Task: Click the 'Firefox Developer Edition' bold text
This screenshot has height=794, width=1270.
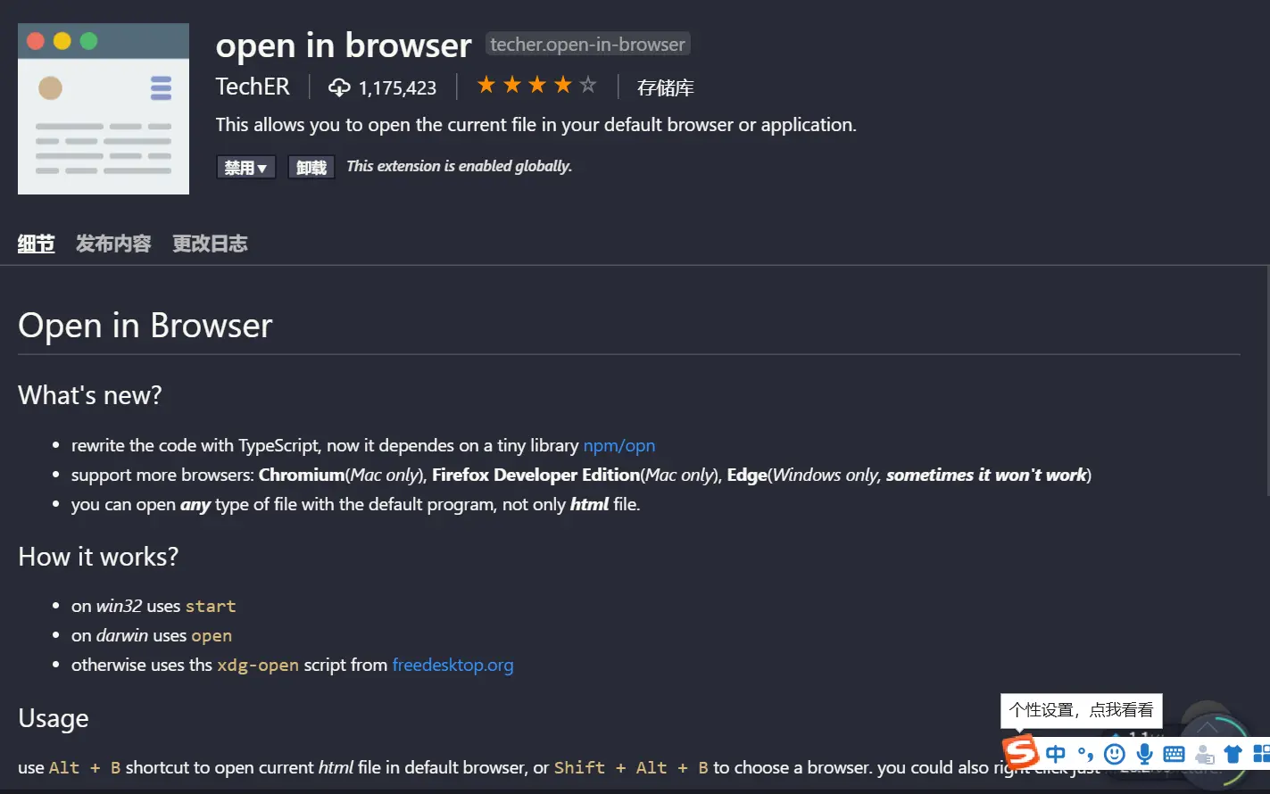Action: tap(536, 475)
